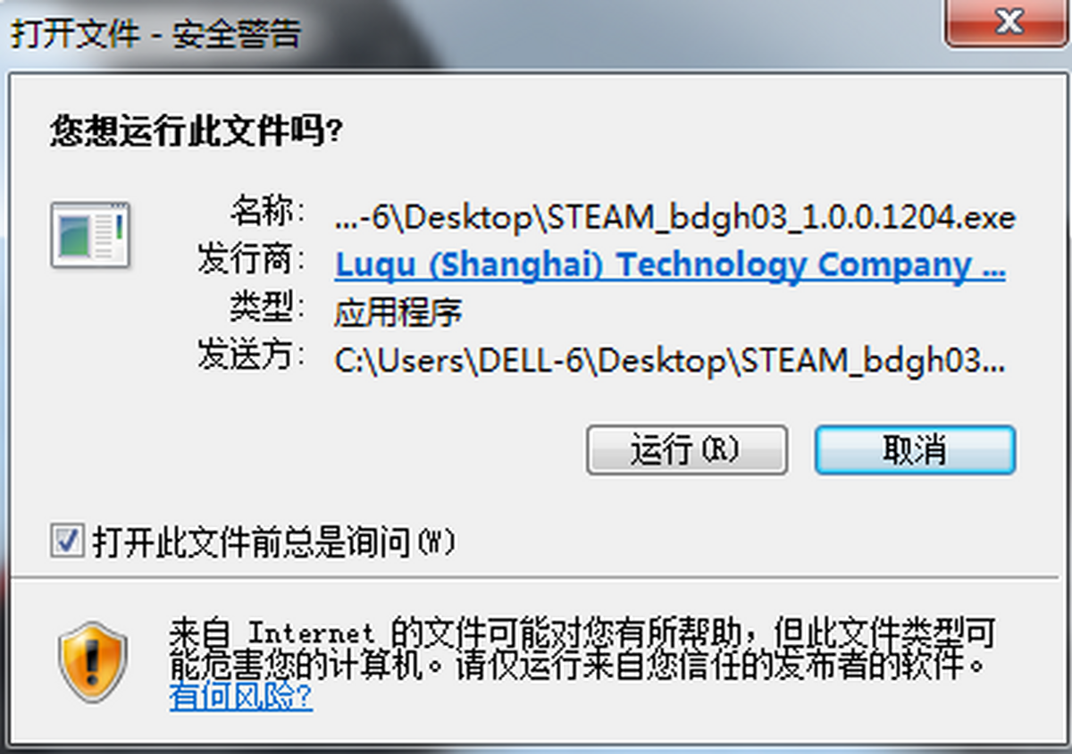Click the 应用程序 type value
Image resolution: width=1072 pixels, height=754 pixels.
click(398, 313)
